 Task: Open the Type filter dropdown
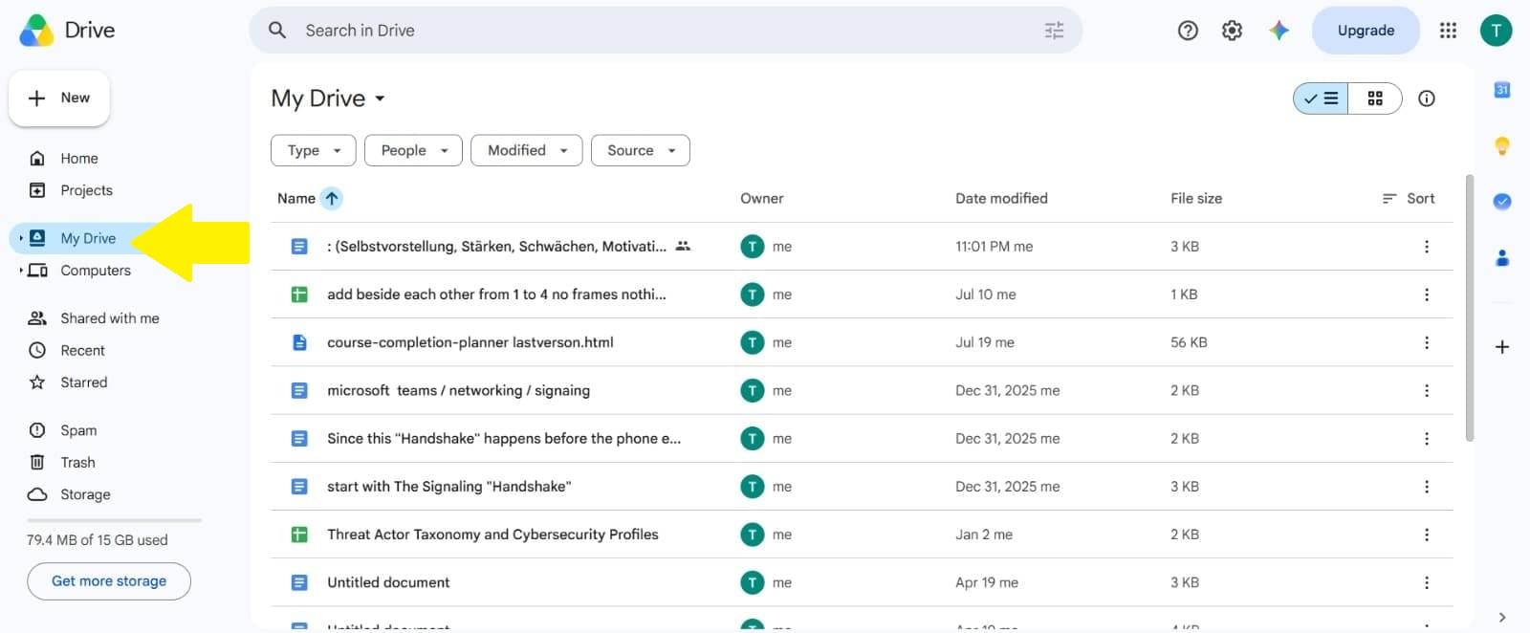(x=314, y=150)
